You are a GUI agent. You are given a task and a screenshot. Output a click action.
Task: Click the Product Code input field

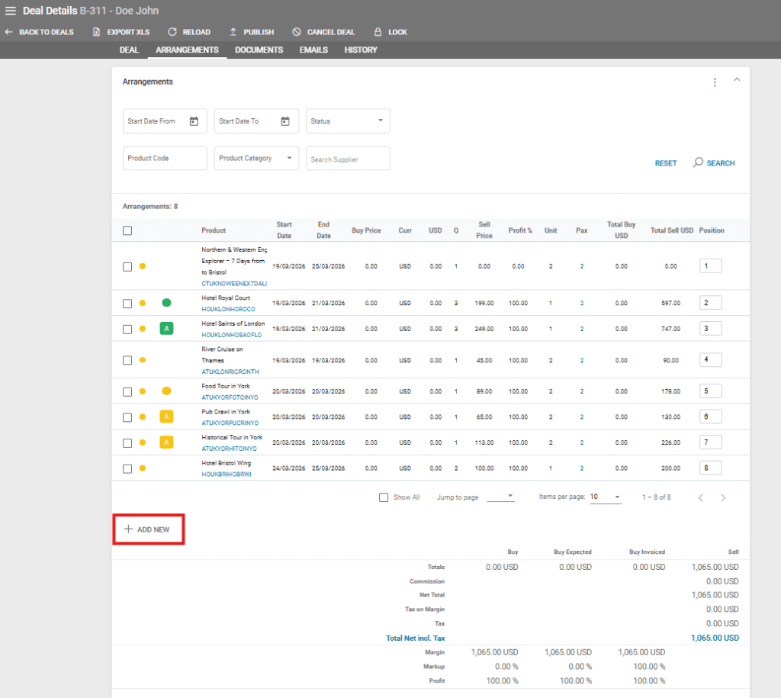point(165,159)
